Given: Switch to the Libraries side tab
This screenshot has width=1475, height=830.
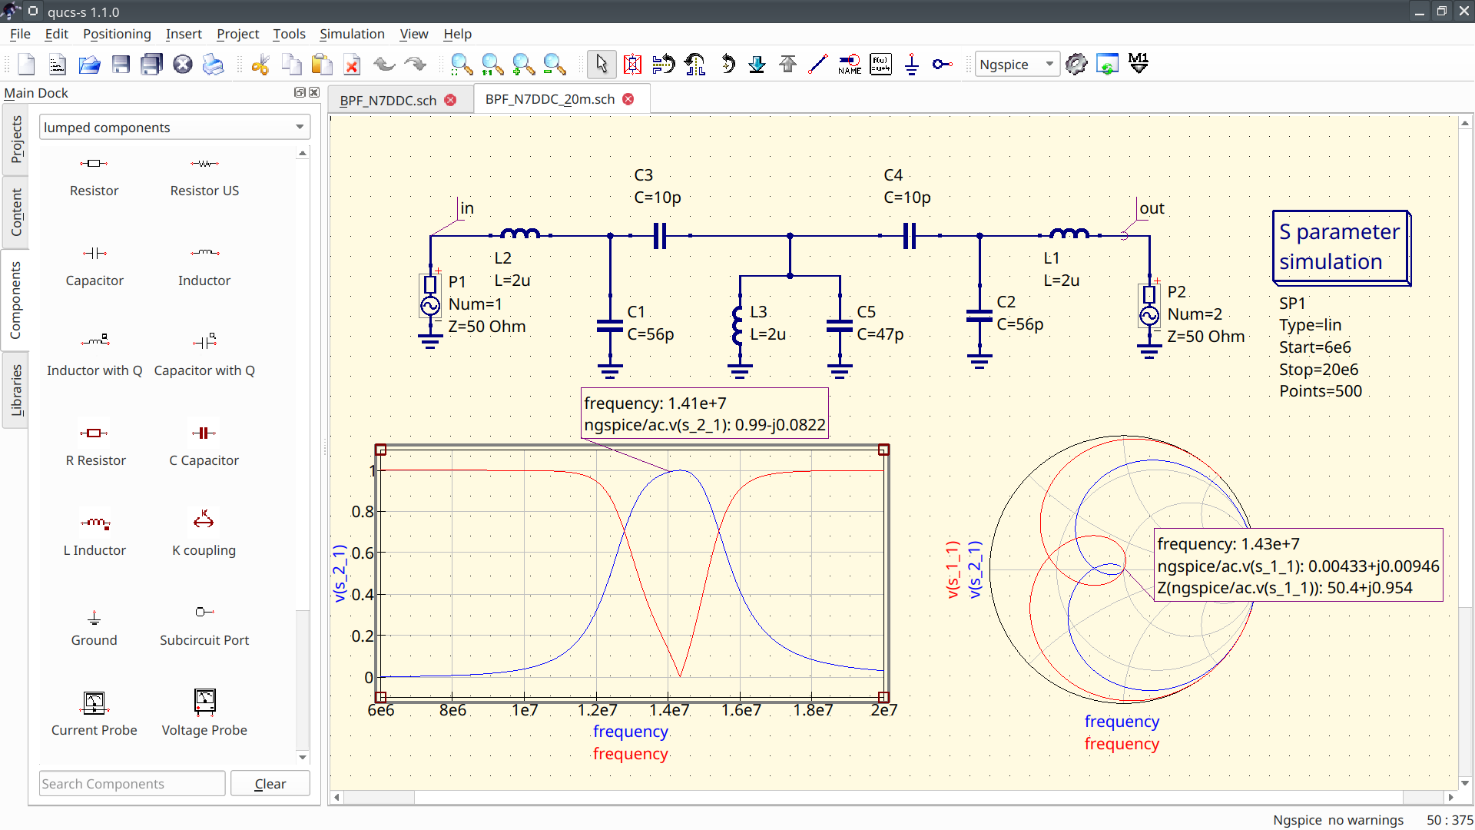Looking at the screenshot, I should click(x=16, y=390).
